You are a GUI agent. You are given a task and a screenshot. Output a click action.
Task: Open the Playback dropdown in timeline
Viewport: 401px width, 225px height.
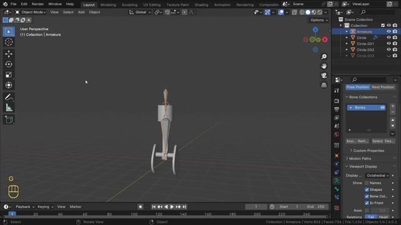(25, 207)
